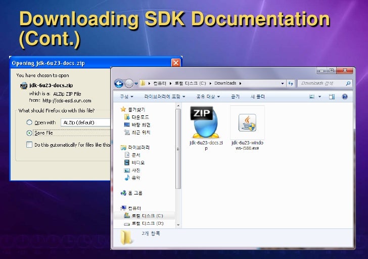Click the zip icon beside jdk-6u23-docs.zip in dialog
The width and height of the screenshot is (368, 259).
click(x=24, y=85)
